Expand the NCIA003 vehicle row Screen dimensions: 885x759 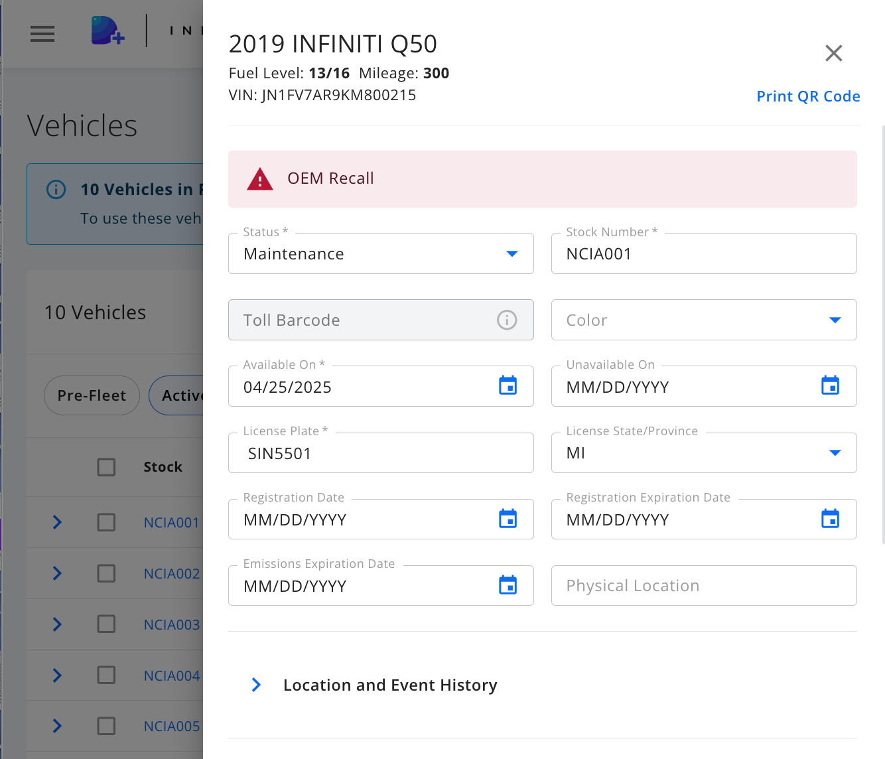pyautogui.click(x=57, y=624)
